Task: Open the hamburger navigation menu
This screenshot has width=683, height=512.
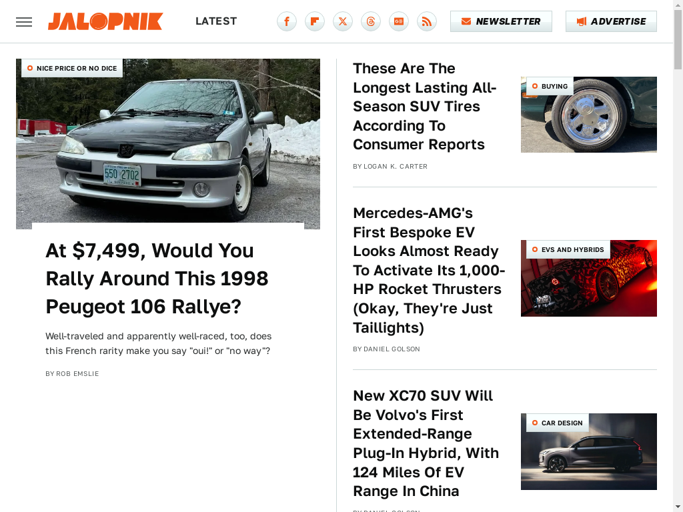Action: click(24, 22)
